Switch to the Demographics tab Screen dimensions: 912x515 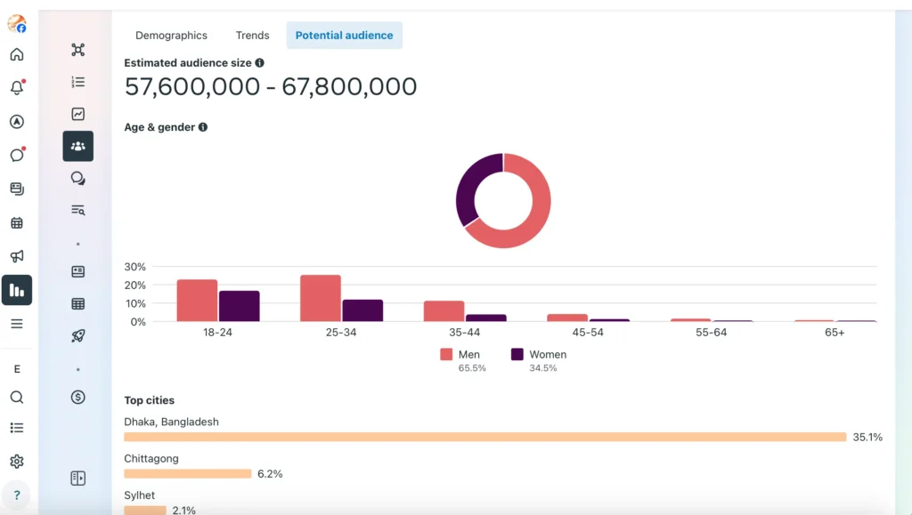tap(171, 36)
